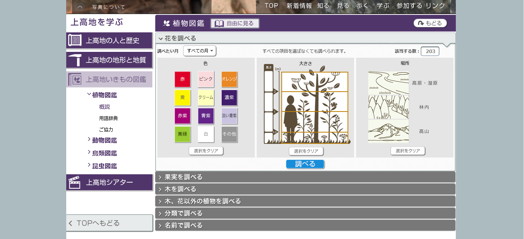
Task: Click the もどる back button
Action: tap(430, 23)
